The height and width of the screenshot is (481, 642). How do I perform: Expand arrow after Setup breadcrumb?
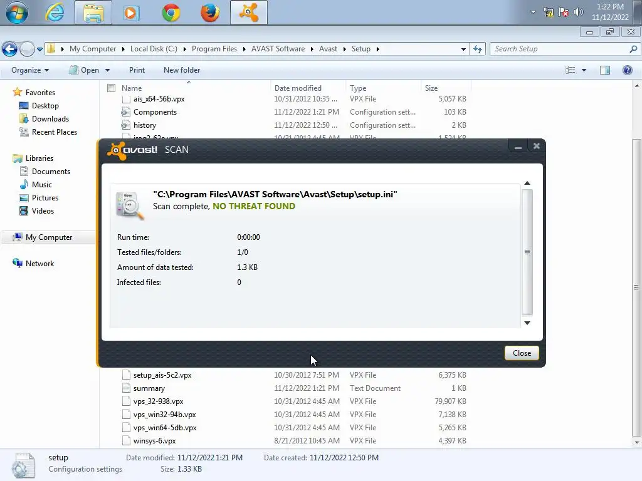pyautogui.click(x=377, y=49)
